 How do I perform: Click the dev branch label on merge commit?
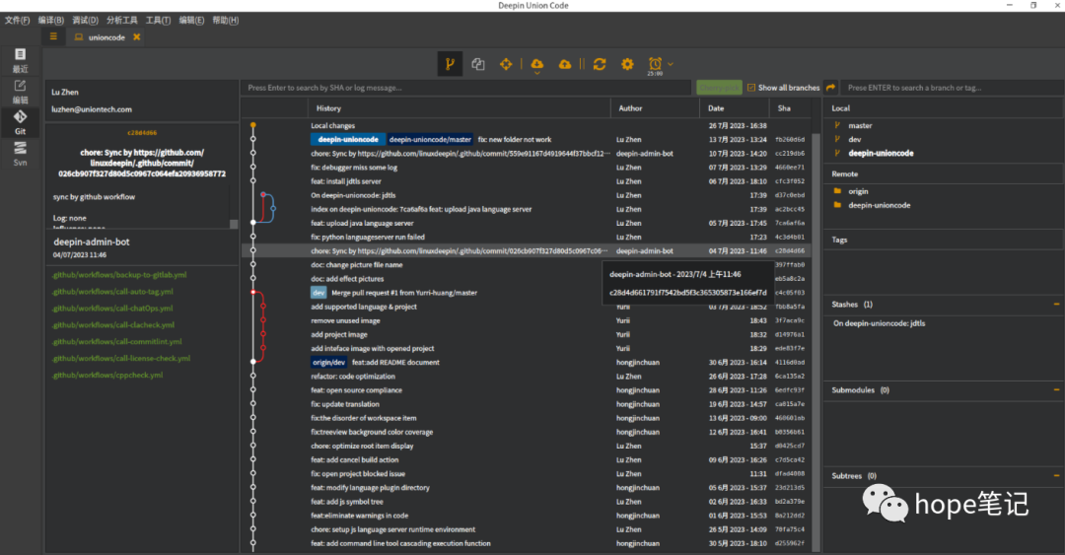(x=319, y=293)
